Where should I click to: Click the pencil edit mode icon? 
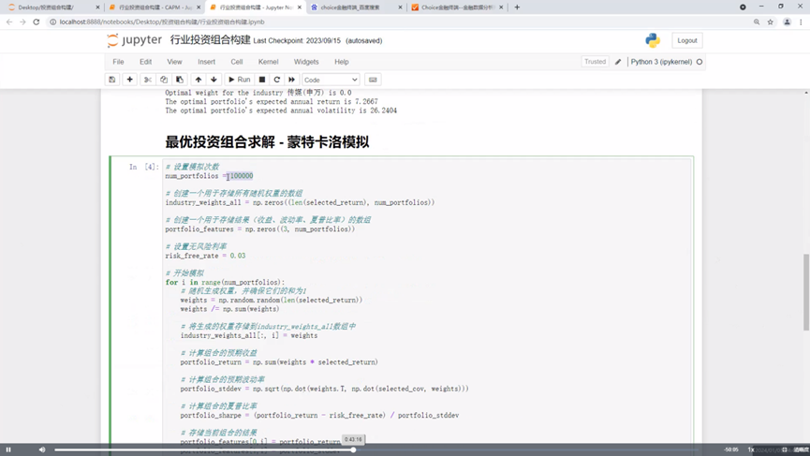[618, 62]
